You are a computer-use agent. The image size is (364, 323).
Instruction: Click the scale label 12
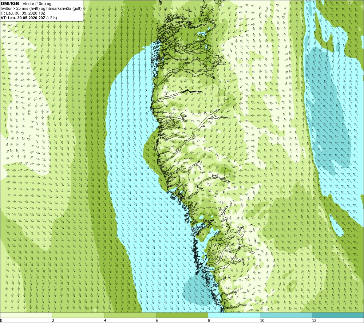tap(314, 321)
